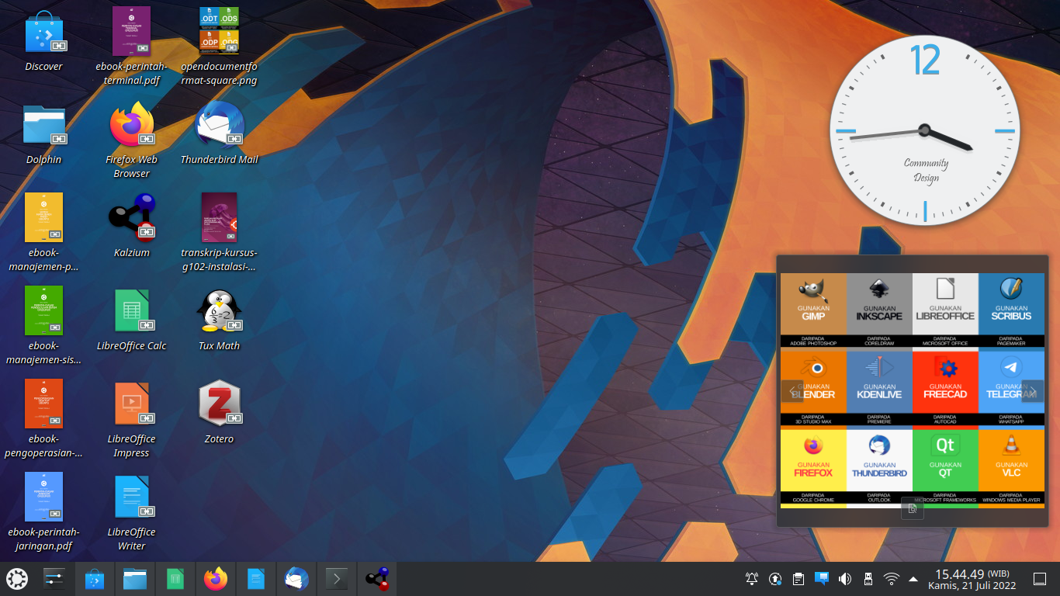Select the green ebook-manajemen-sis... file

pos(43,324)
